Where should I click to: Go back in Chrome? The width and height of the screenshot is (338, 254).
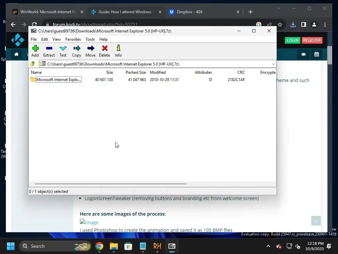[13, 24]
